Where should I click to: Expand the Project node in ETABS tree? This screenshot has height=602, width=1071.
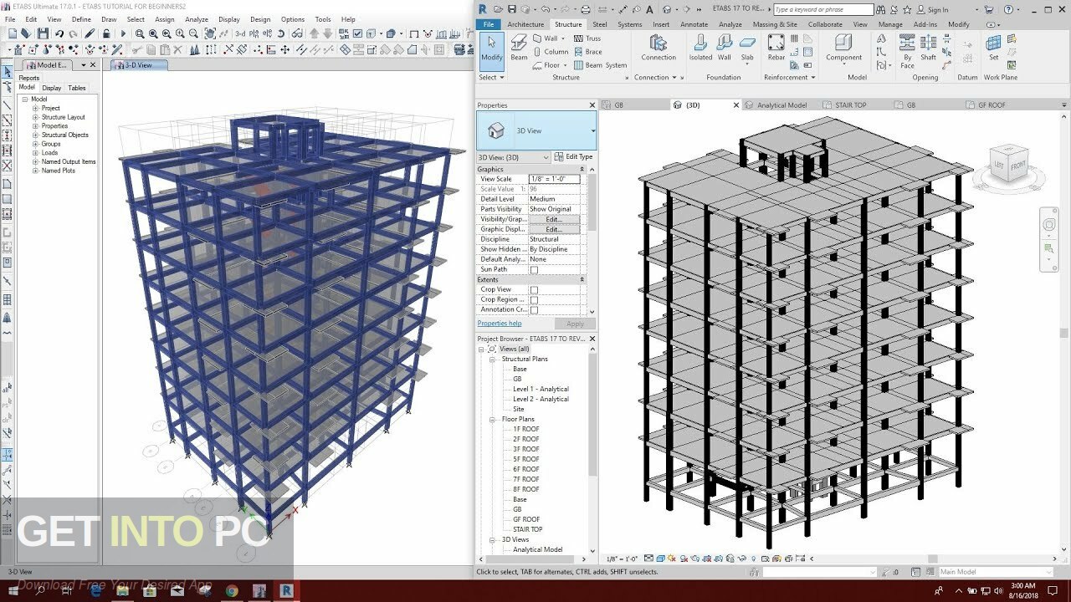pyautogui.click(x=36, y=108)
